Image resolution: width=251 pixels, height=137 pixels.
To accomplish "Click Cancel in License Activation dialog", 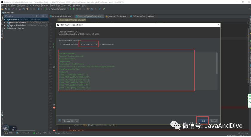I will point(214,121).
